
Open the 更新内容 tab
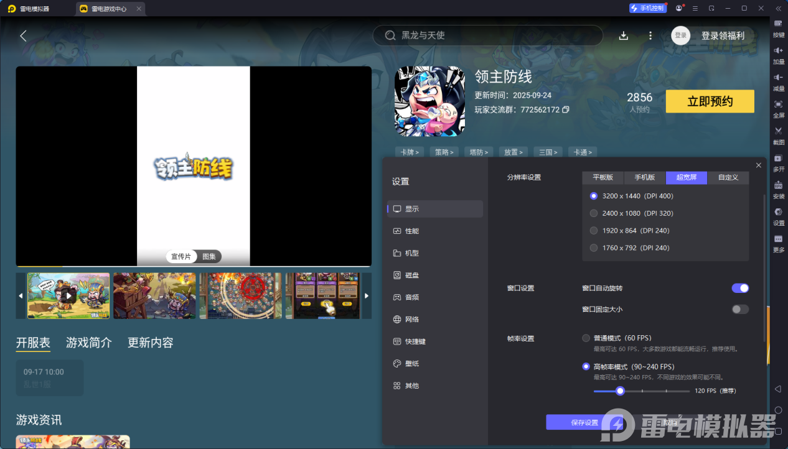point(149,343)
